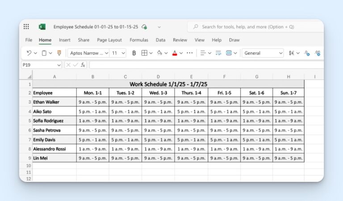Image resolution: width=343 pixels, height=201 pixels.
Task: Switch to the Page Layout tab
Action: [109, 40]
